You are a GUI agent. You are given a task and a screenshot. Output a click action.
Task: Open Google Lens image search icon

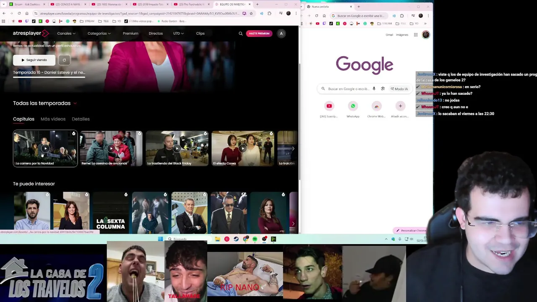(383, 89)
